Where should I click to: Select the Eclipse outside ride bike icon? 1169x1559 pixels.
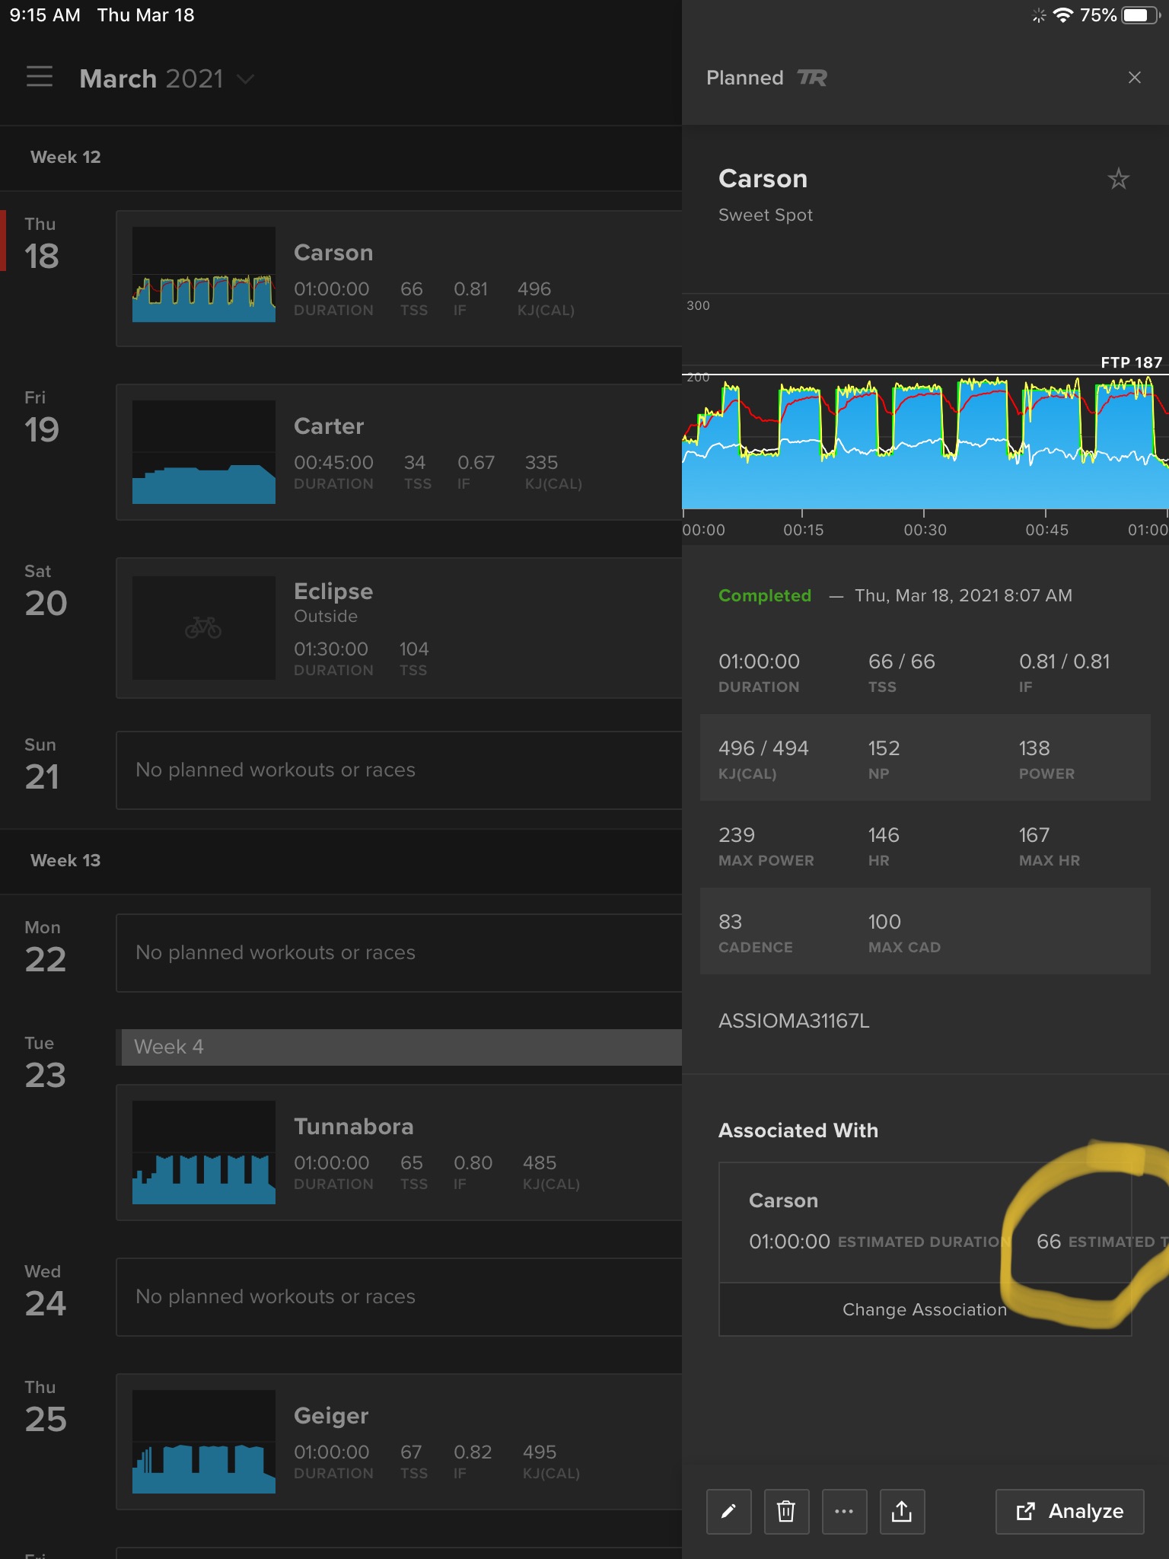pos(203,628)
